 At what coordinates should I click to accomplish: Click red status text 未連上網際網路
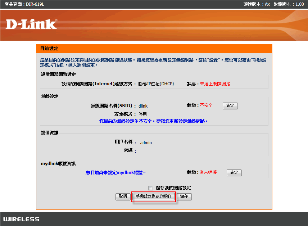coord(215,84)
